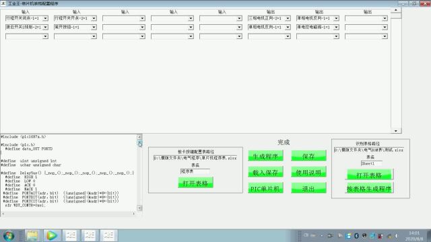Click the 按表格生成程序 button
Screen dimensions: 431x242
369,188
